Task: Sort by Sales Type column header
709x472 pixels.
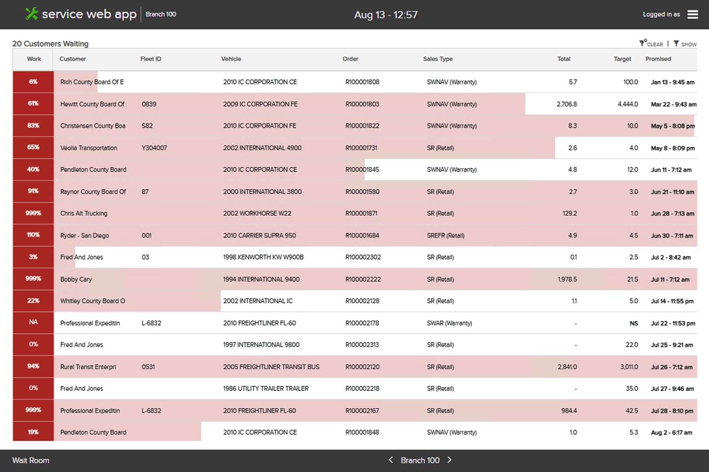Action: coord(438,59)
